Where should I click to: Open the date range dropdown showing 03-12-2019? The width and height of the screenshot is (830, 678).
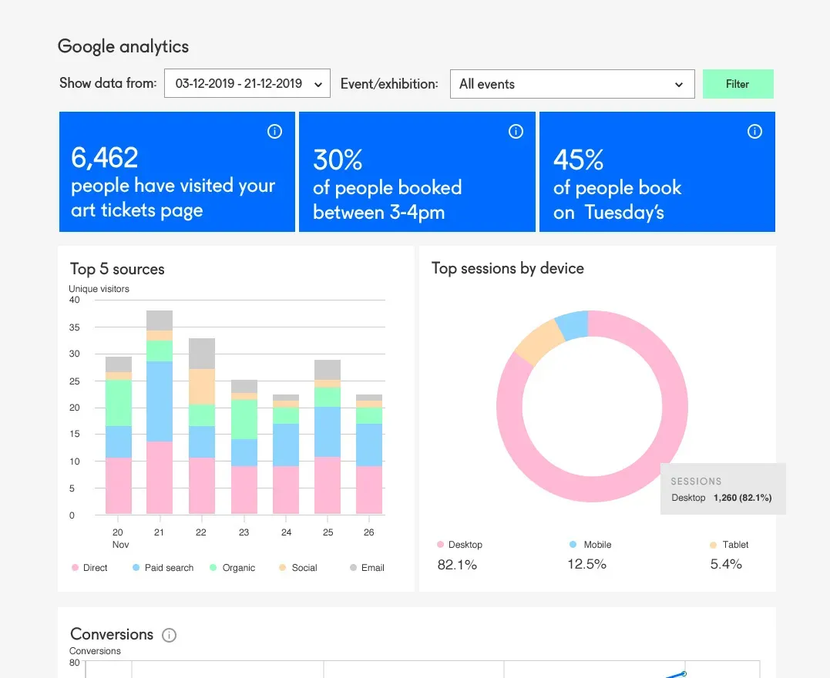[x=247, y=83]
